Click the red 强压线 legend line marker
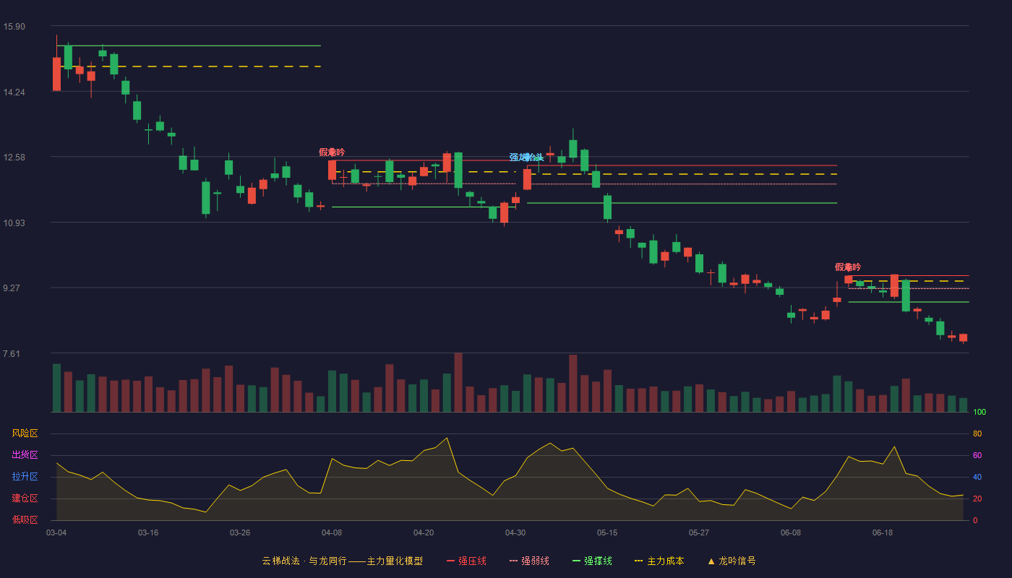The width and height of the screenshot is (1012, 578). (451, 561)
